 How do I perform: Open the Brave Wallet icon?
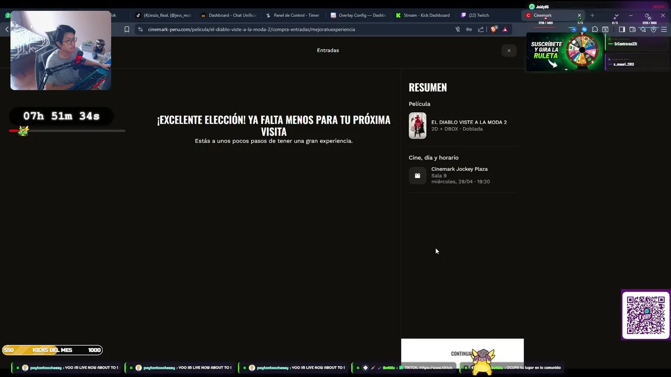tap(633, 29)
